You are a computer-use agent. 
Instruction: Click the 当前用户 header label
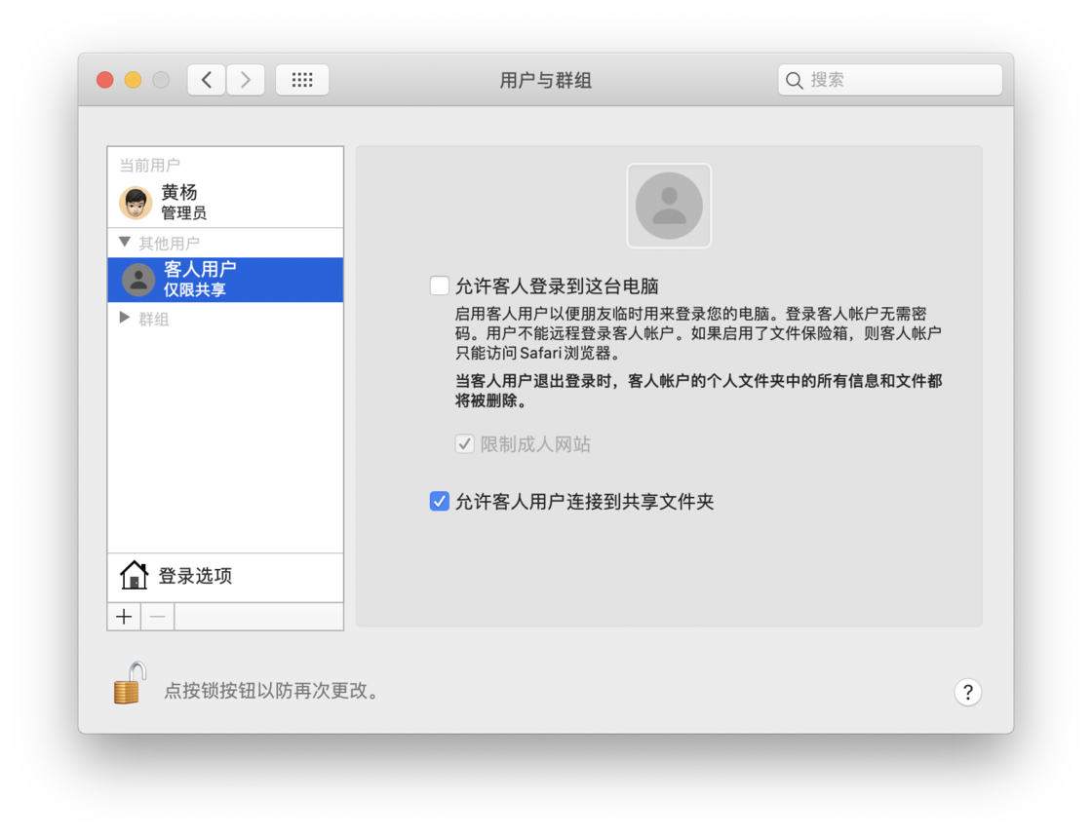pos(150,165)
